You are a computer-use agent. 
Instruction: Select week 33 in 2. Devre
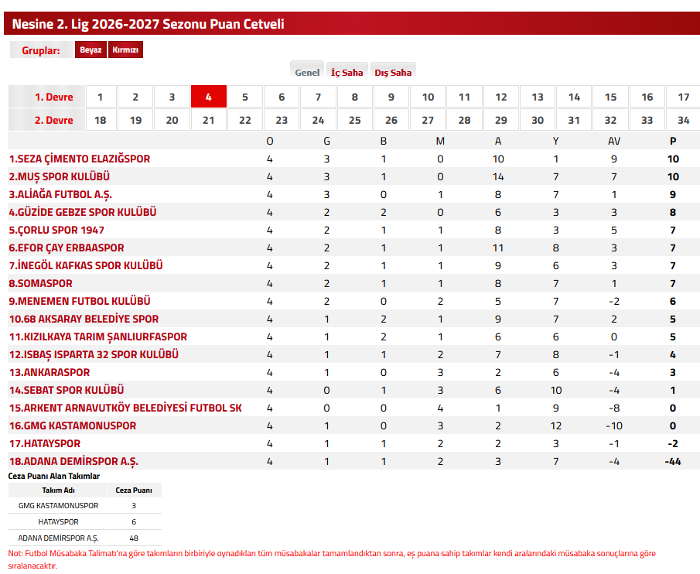tap(647, 120)
